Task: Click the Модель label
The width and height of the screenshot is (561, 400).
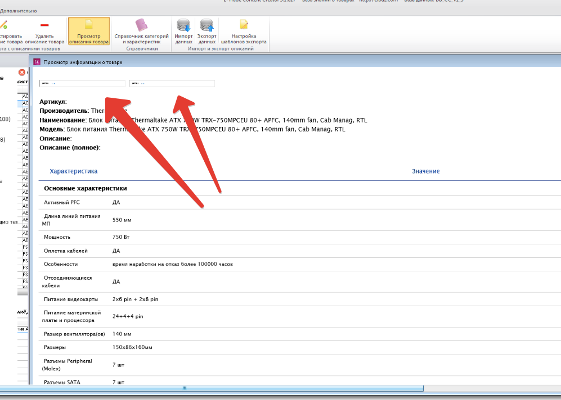Action: tap(52, 129)
